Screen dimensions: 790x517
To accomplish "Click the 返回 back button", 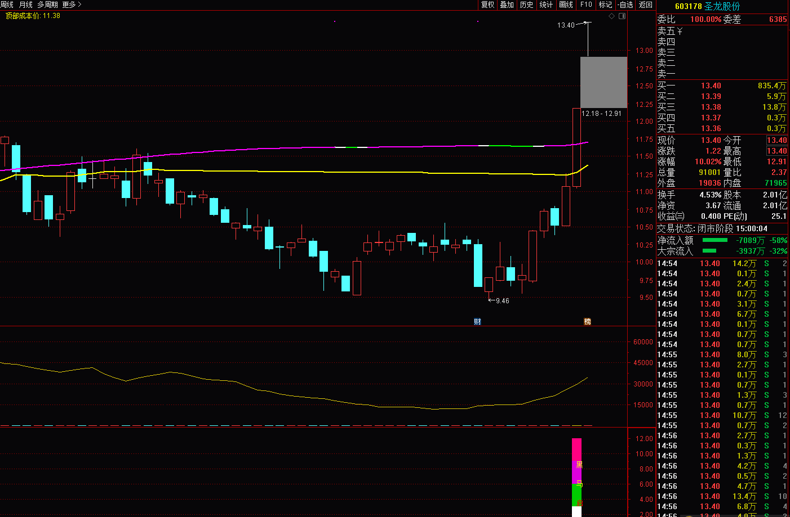I will click(x=645, y=5).
